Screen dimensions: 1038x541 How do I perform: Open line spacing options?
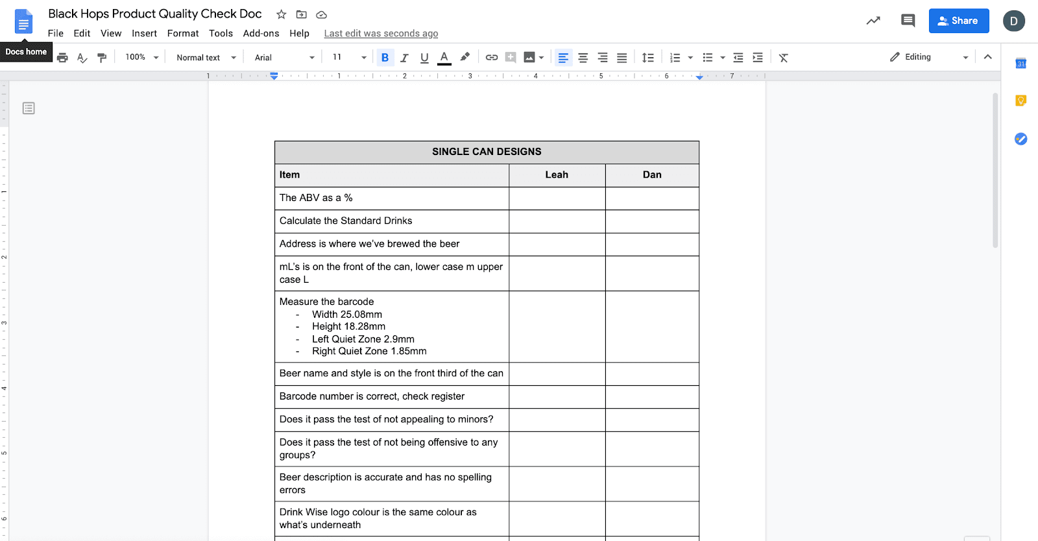click(647, 58)
